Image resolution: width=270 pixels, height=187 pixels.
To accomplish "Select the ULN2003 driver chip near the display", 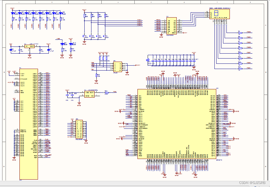I will coord(171,26).
